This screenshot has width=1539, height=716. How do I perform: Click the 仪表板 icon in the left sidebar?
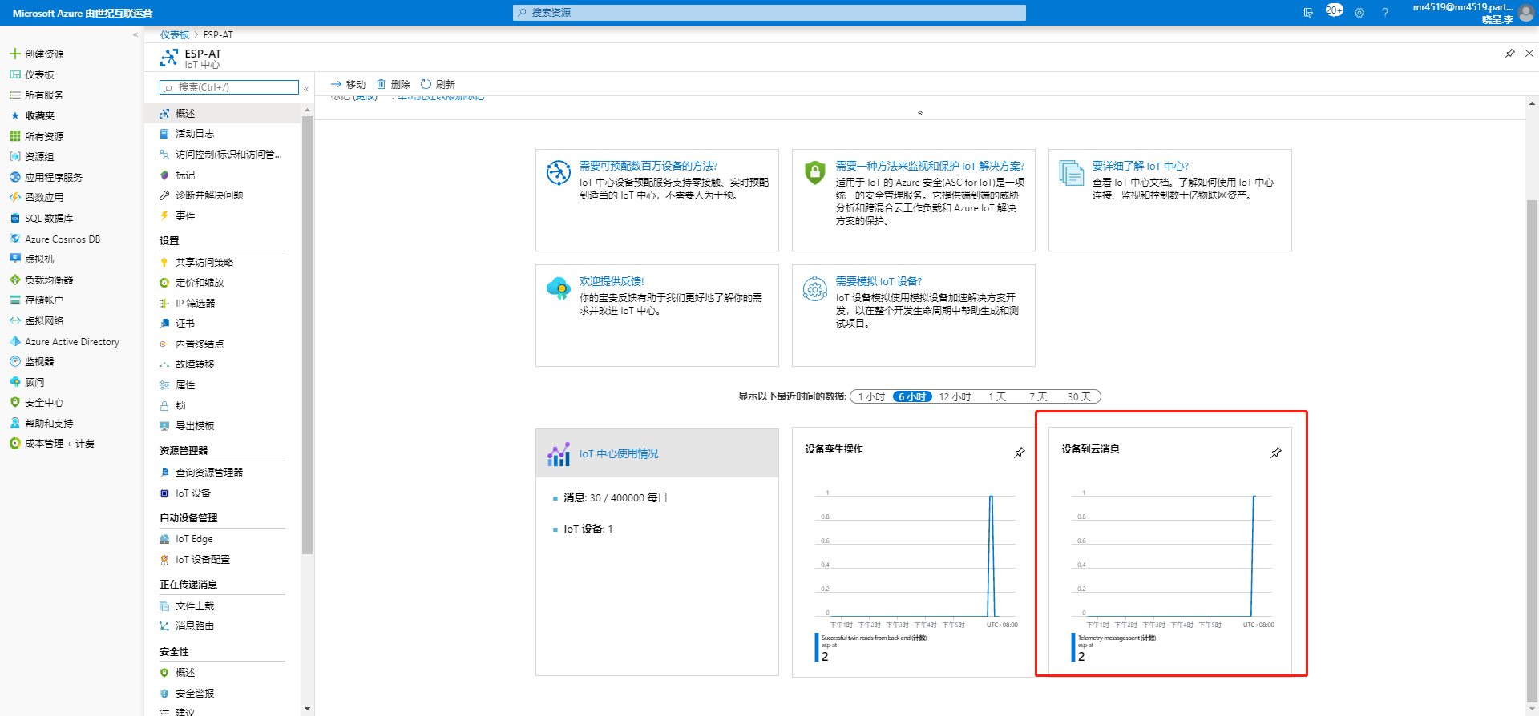point(14,74)
